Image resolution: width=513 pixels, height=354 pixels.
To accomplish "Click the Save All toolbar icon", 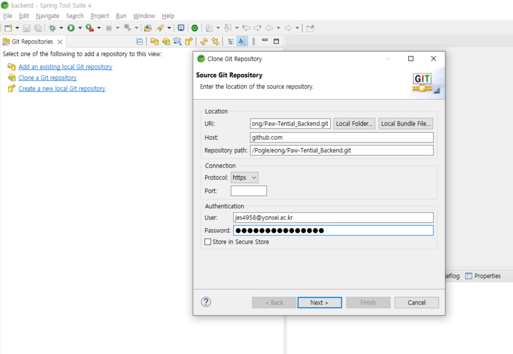I will tap(38, 28).
